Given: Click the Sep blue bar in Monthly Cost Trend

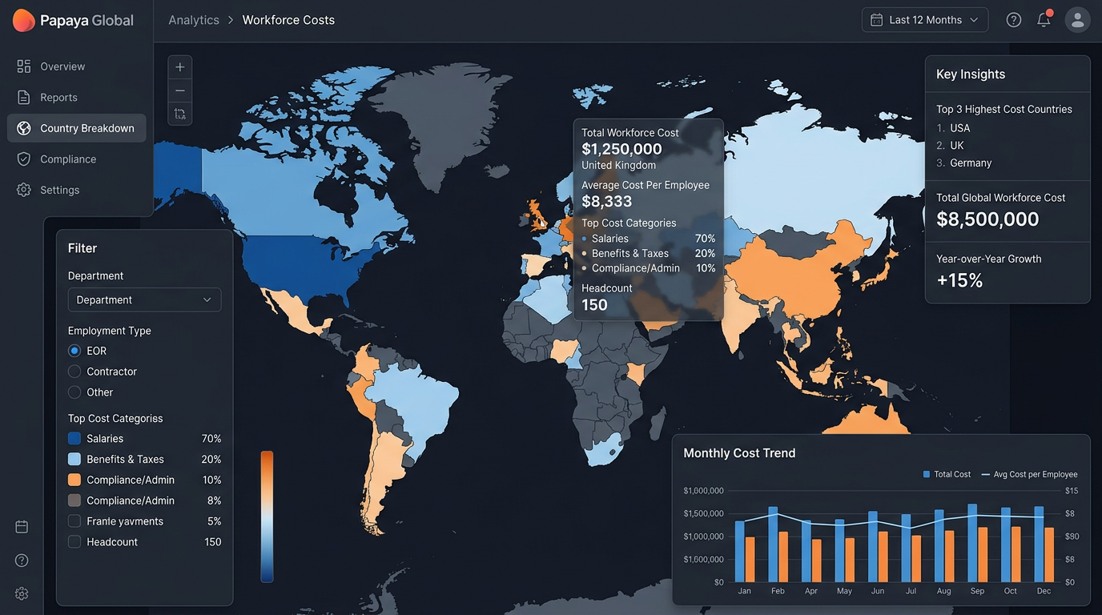Looking at the screenshot, I should (x=972, y=543).
